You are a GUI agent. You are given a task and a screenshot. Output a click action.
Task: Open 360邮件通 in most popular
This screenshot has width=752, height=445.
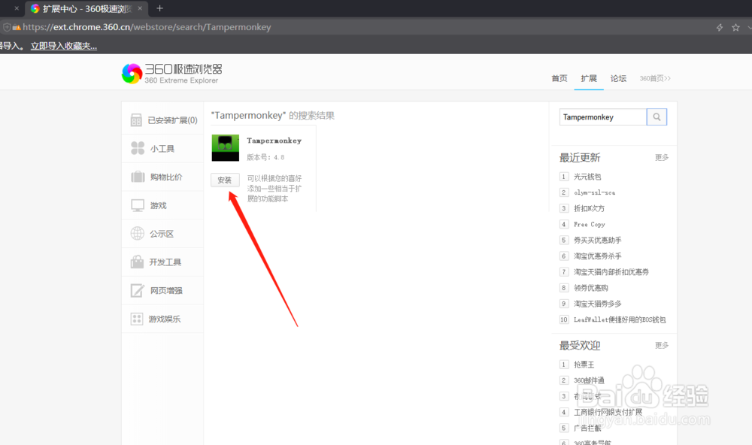[x=589, y=380]
